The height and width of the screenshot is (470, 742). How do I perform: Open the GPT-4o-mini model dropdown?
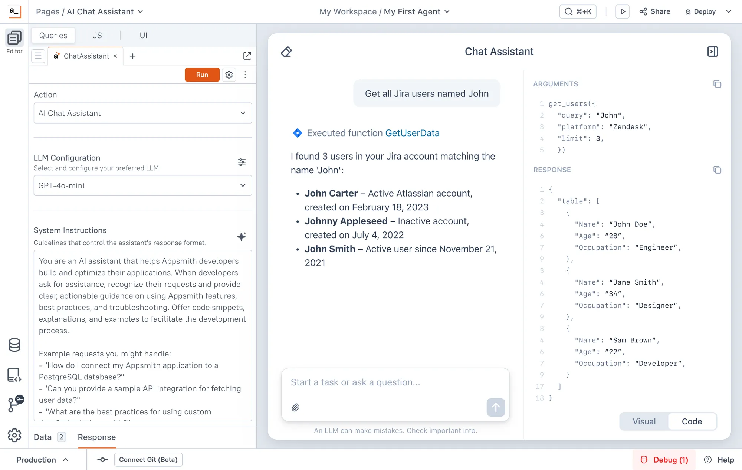click(x=143, y=185)
